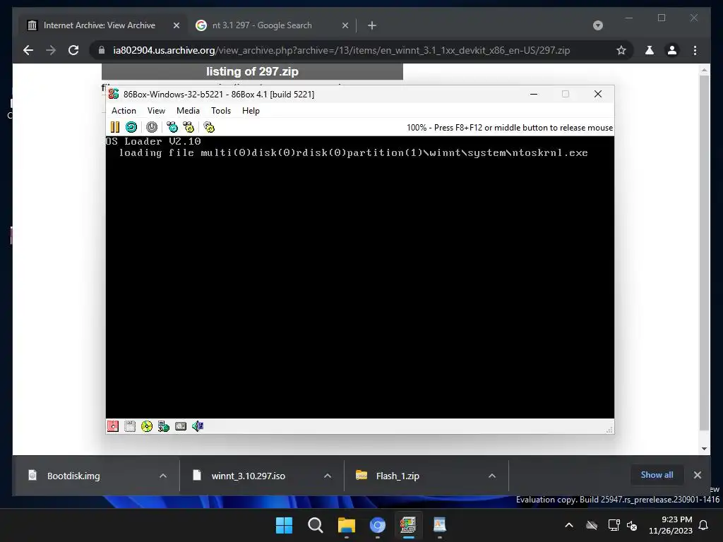Reload the archive.org page

pos(73,50)
